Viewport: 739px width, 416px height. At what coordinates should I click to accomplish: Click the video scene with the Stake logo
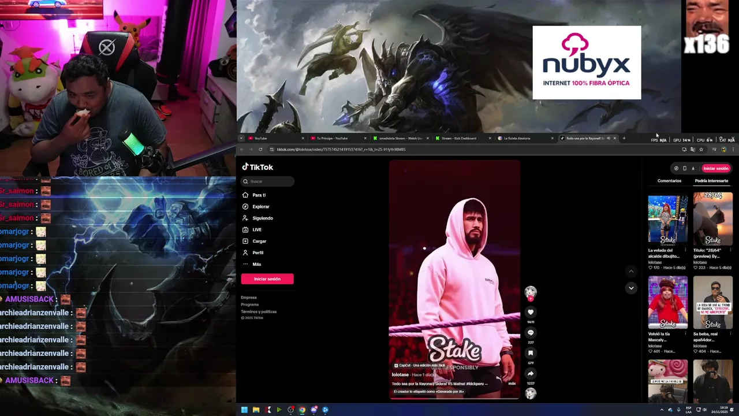click(454, 280)
